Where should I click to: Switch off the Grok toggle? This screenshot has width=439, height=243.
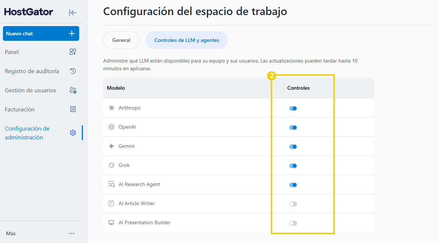[293, 166]
